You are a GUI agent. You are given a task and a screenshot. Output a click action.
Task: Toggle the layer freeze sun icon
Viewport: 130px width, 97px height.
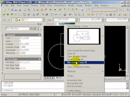(22, 20)
